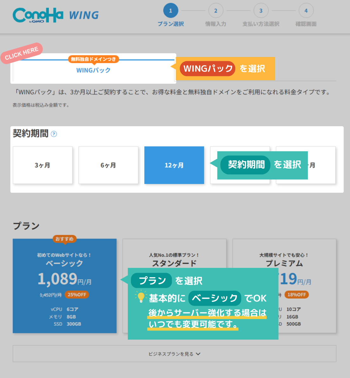
Task: Click the 無料独自ドメインつき label
Action: pos(94,59)
